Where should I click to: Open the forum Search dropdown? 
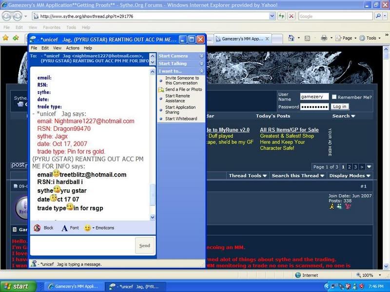point(344,116)
